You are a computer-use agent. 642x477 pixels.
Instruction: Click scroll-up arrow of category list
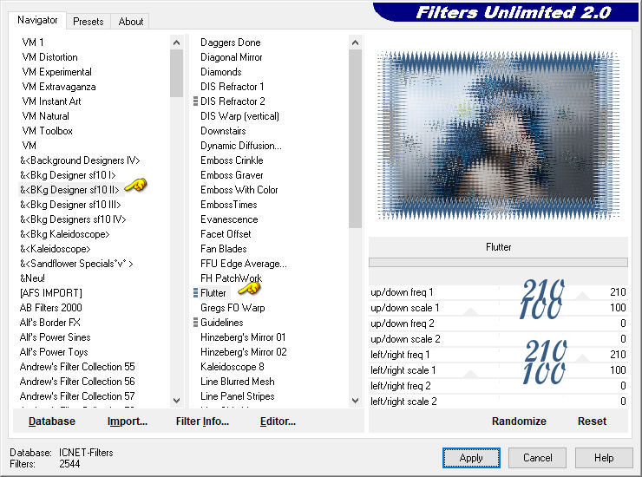coord(176,42)
